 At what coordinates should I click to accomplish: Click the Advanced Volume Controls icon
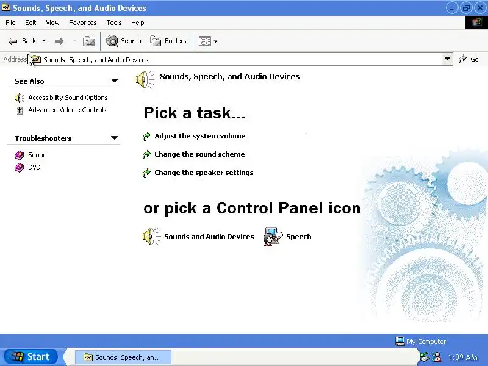[x=20, y=110]
